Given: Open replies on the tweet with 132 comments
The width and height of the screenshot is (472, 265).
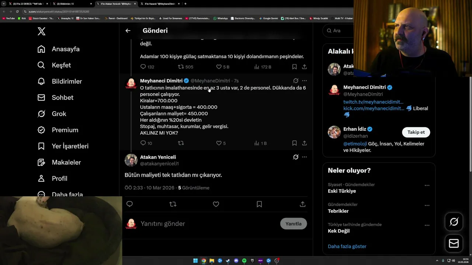Looking at the screenshot, I should [x=147, y=67].
